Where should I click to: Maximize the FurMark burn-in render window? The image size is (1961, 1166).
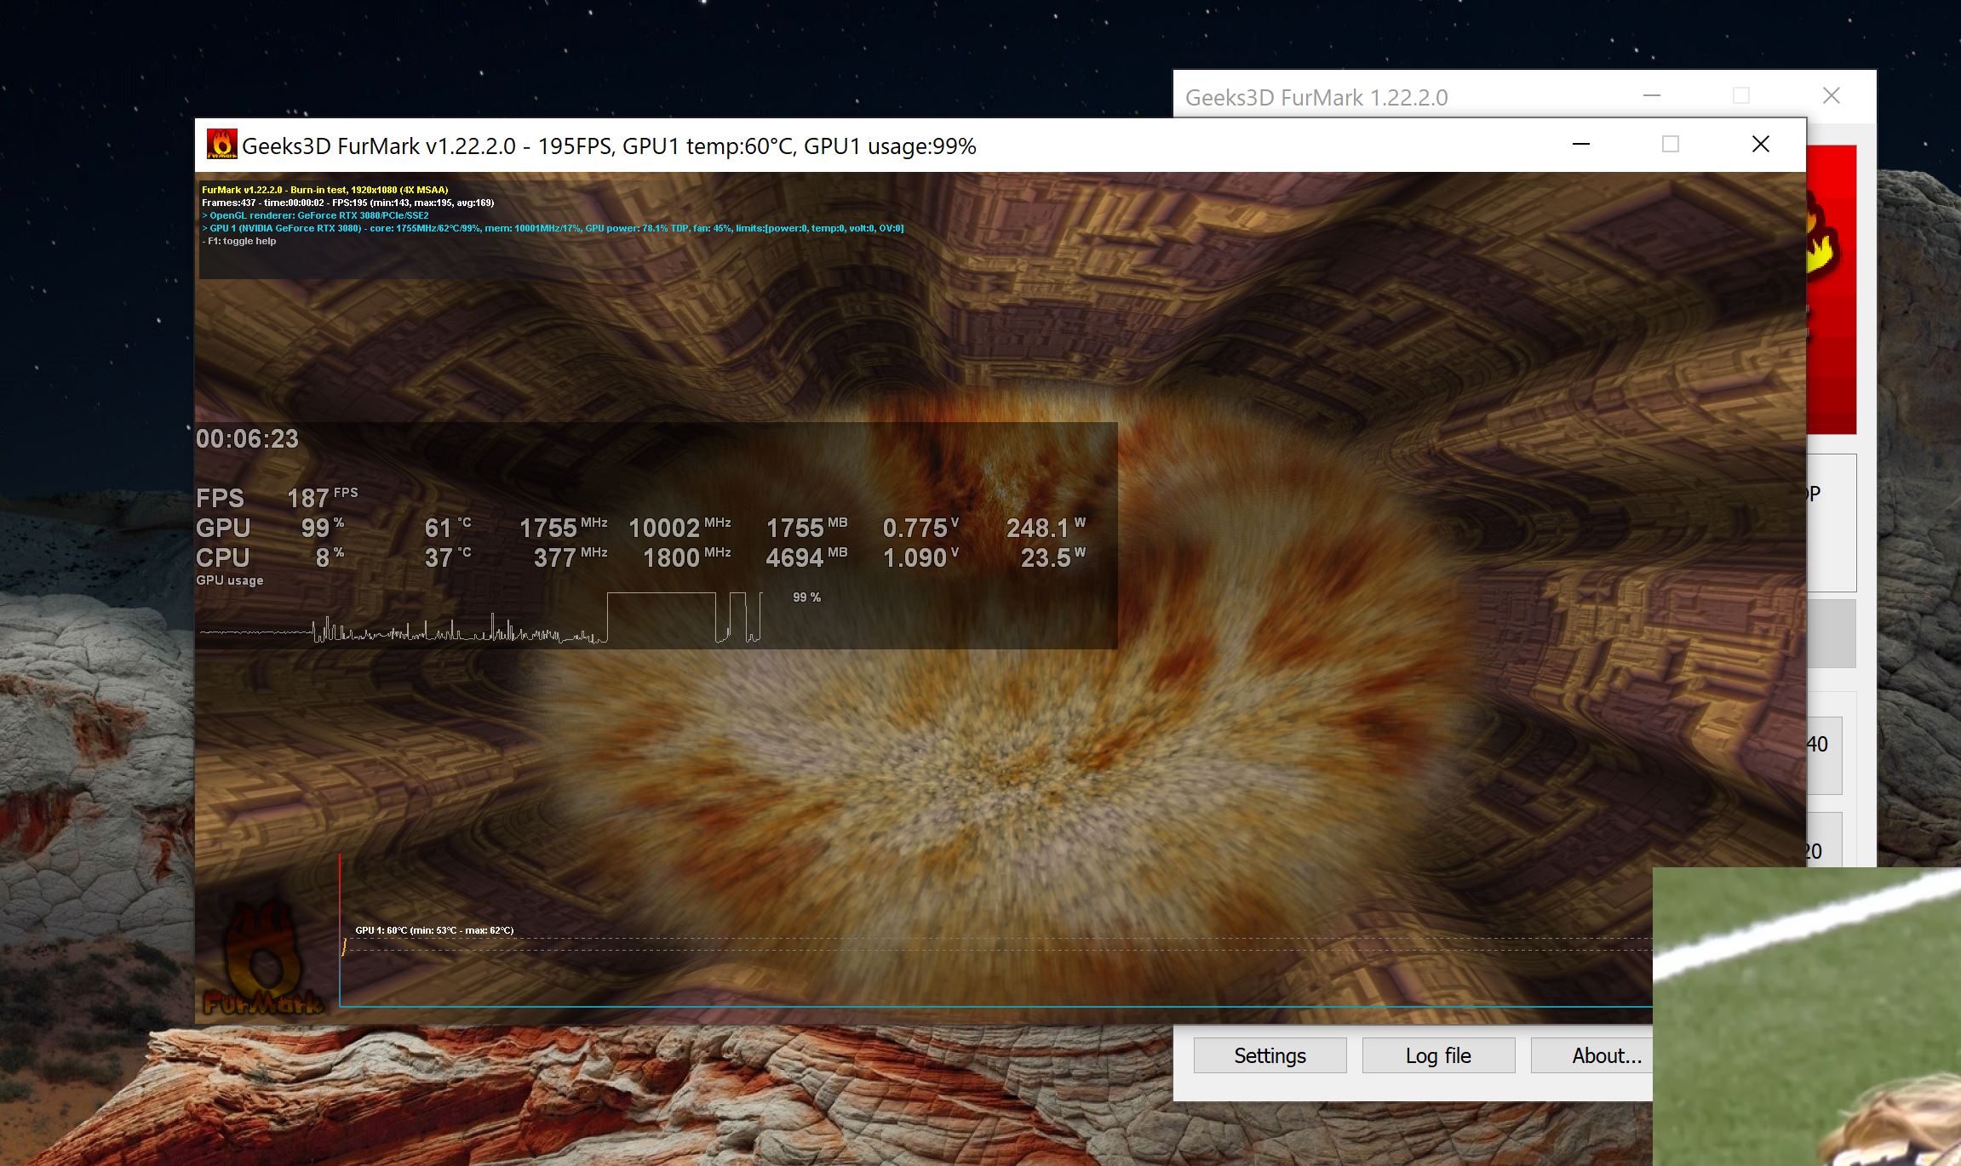pyautogui.click(x=1671, y=145)
